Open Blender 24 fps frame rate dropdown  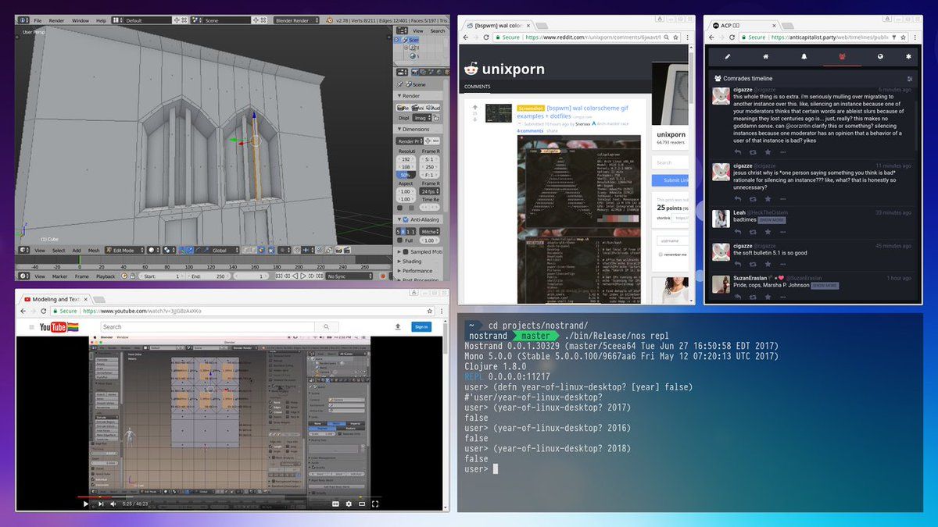pos(430,191)
